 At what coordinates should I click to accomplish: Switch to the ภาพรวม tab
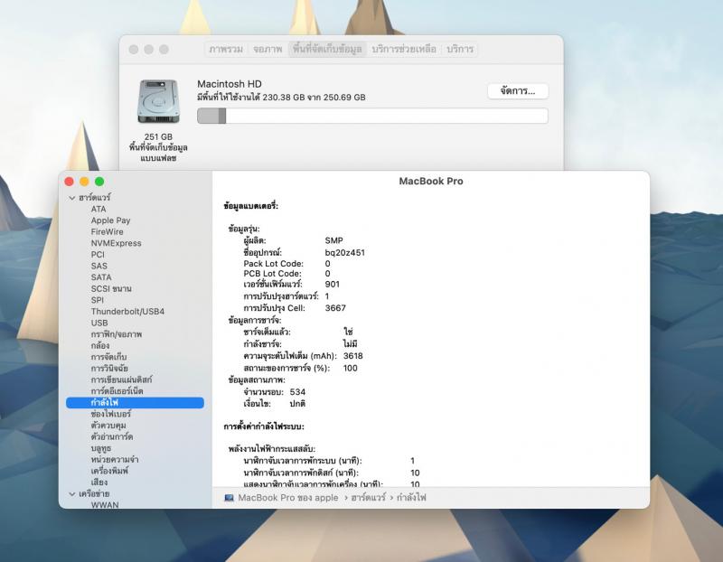click(x=226, y=49)
